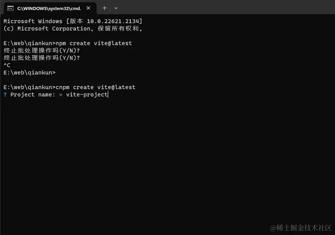Select the C:\WINDOWS\system32\cmd. tab
This screenshot has width=335, height=235.
(49, 8)
